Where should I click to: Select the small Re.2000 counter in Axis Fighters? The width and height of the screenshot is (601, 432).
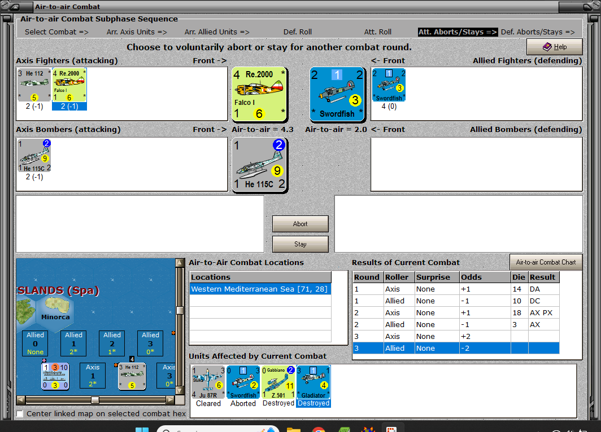click(x=69, y=85)
